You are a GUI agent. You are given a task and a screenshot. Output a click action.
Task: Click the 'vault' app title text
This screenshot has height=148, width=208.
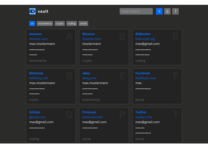coord(43,11)
